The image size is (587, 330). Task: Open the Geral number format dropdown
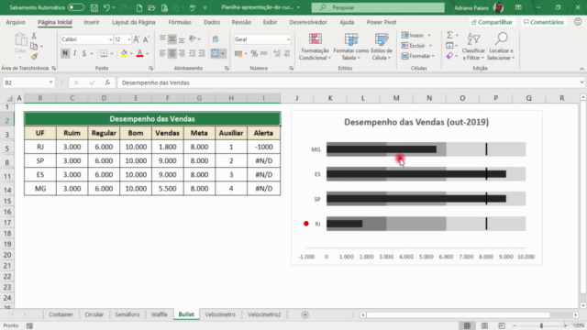[288, 39]
